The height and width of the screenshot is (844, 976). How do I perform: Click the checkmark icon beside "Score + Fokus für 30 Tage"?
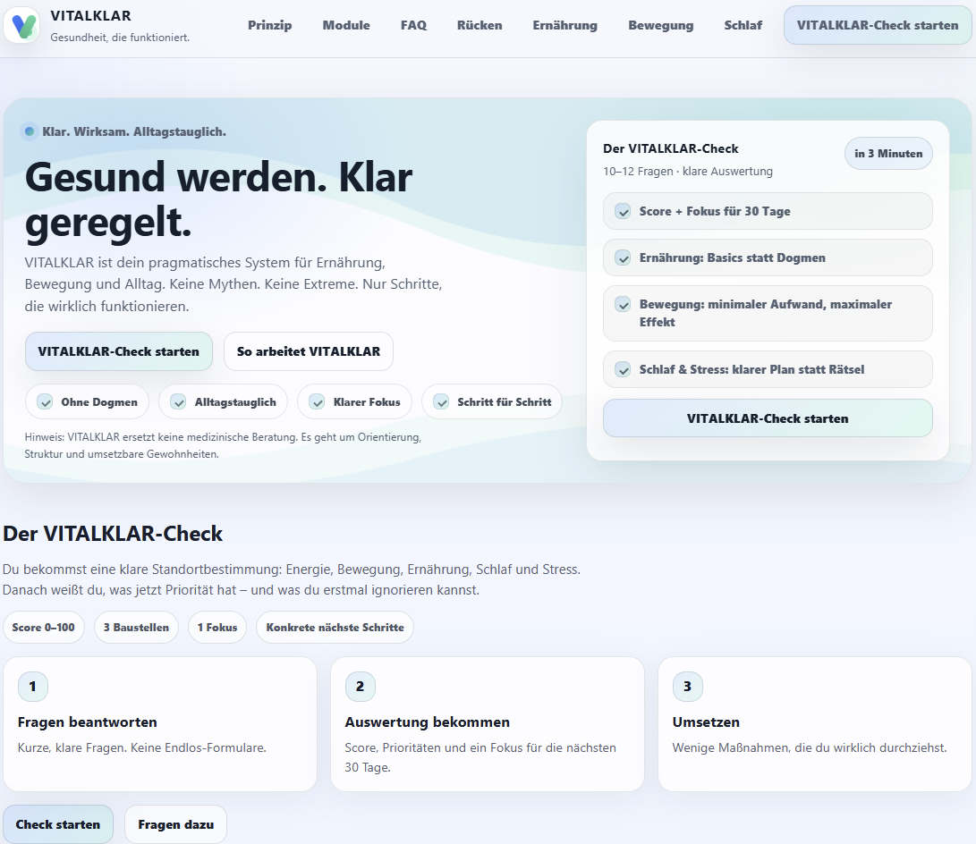pos(623,211)
